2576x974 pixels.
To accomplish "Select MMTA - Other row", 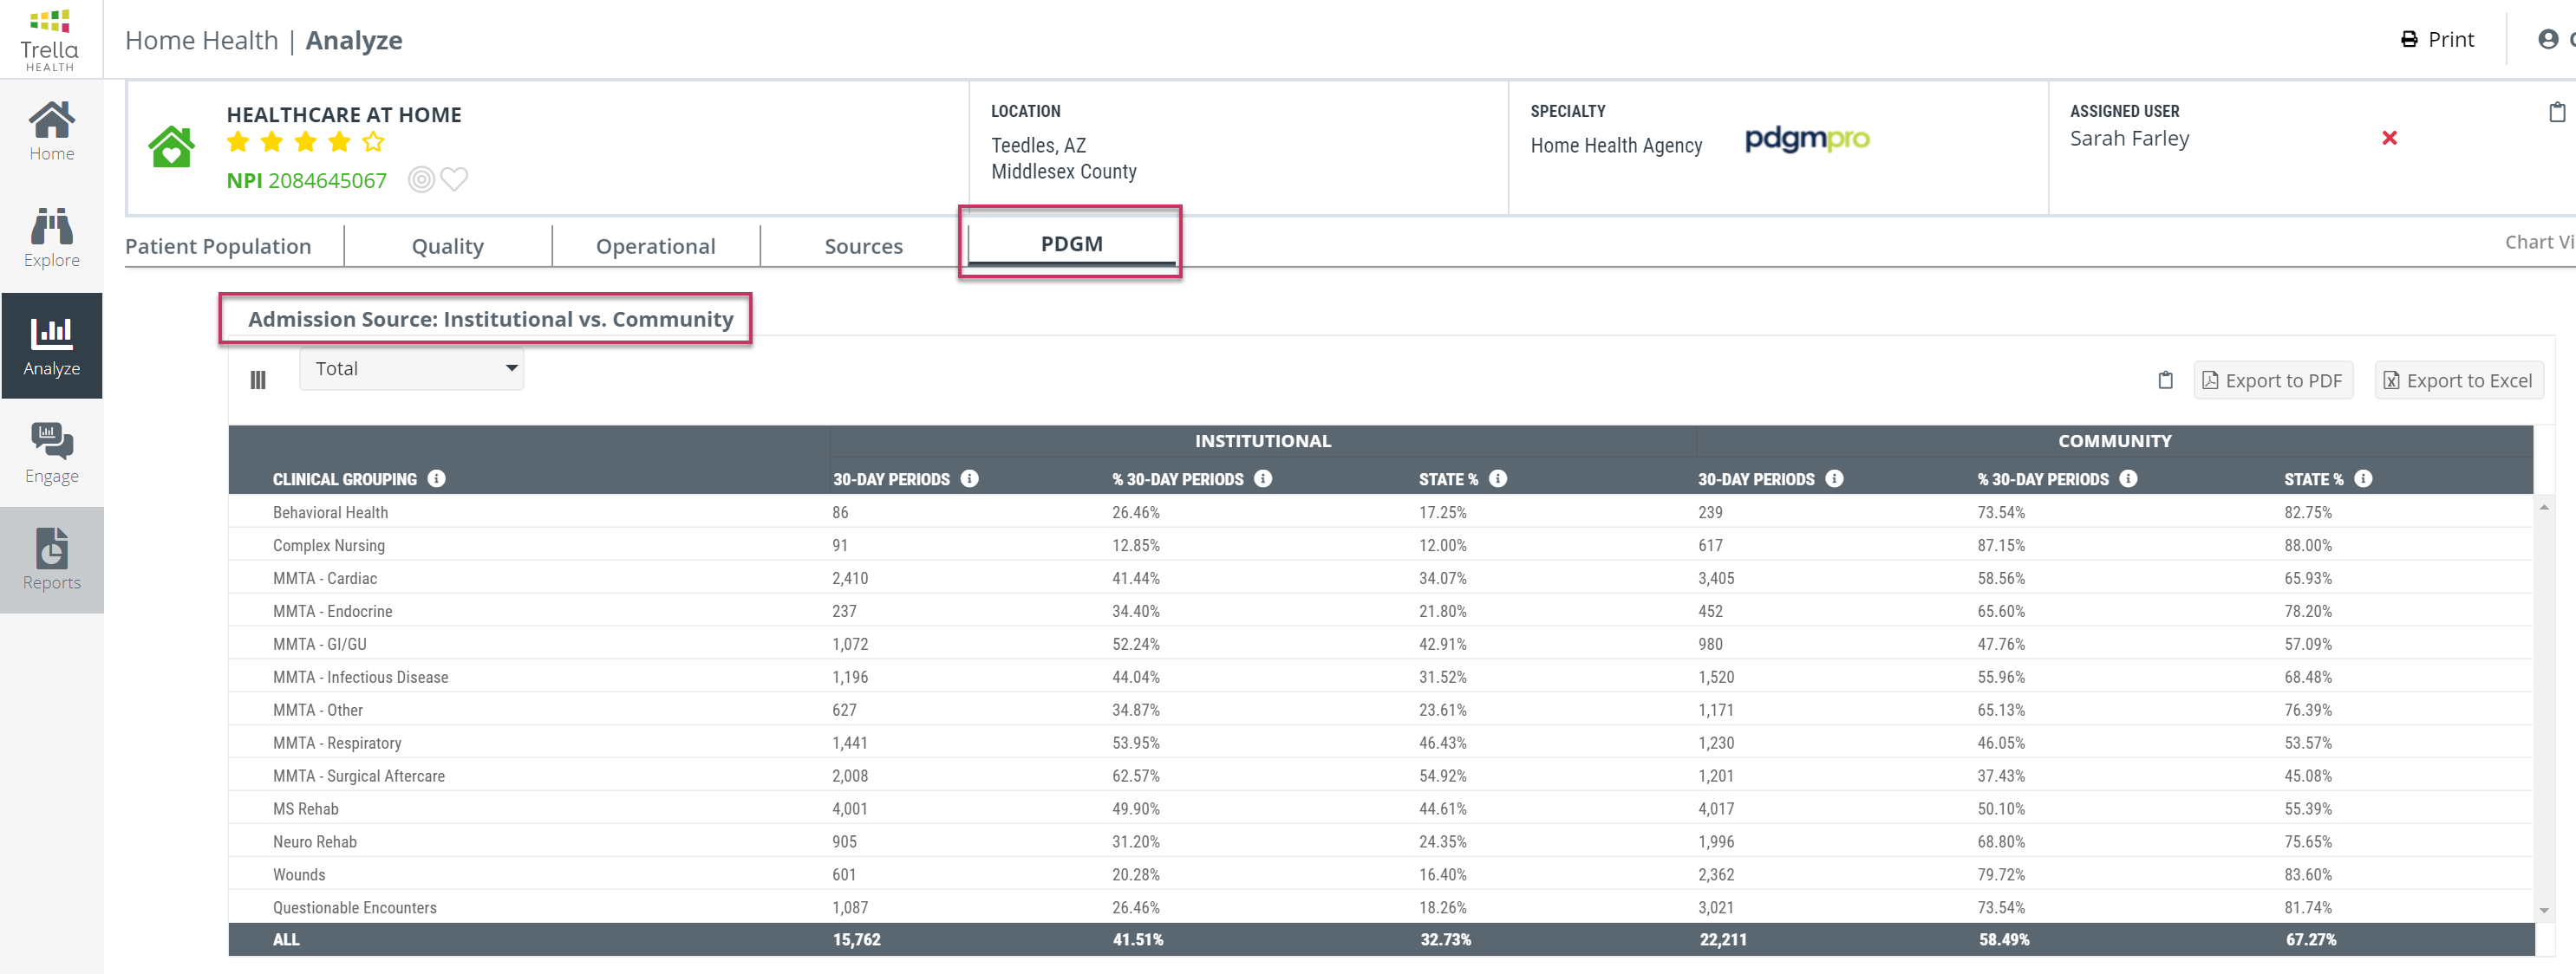I will click(1380, 710).
